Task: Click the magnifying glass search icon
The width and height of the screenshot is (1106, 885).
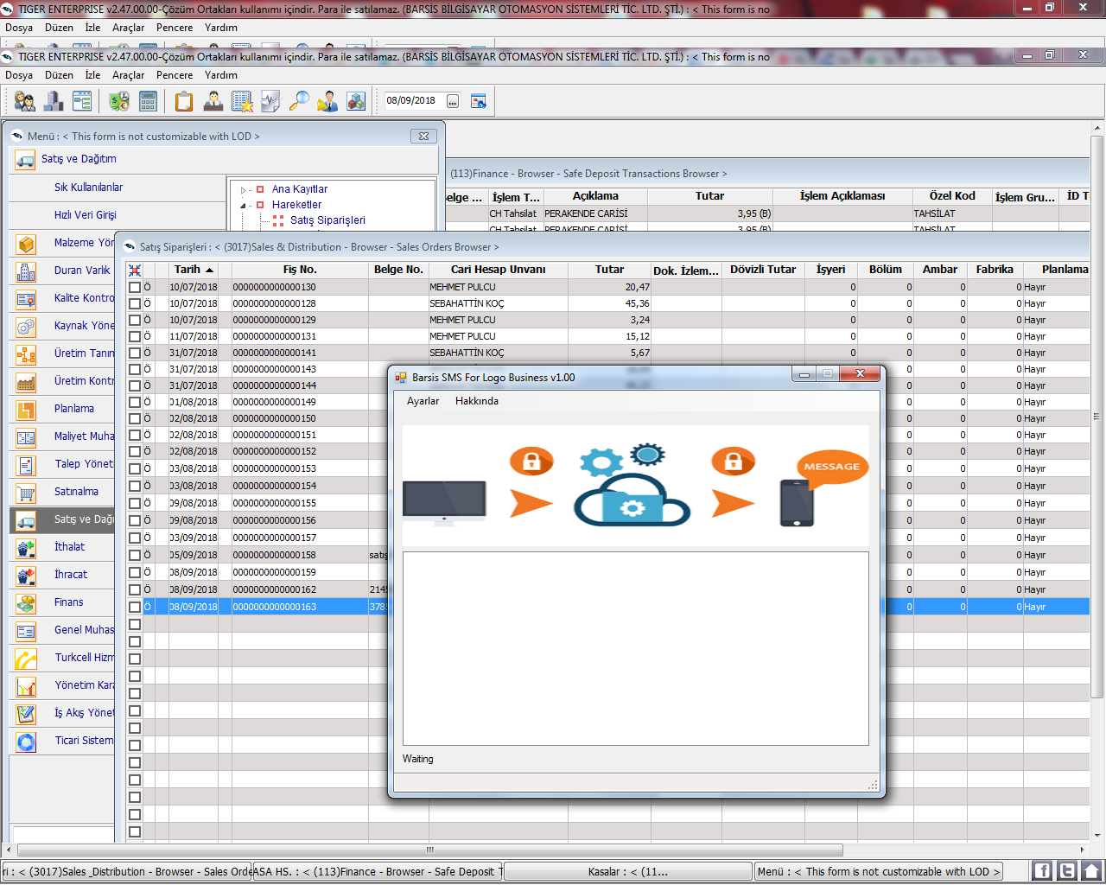Action: point(299,101)
